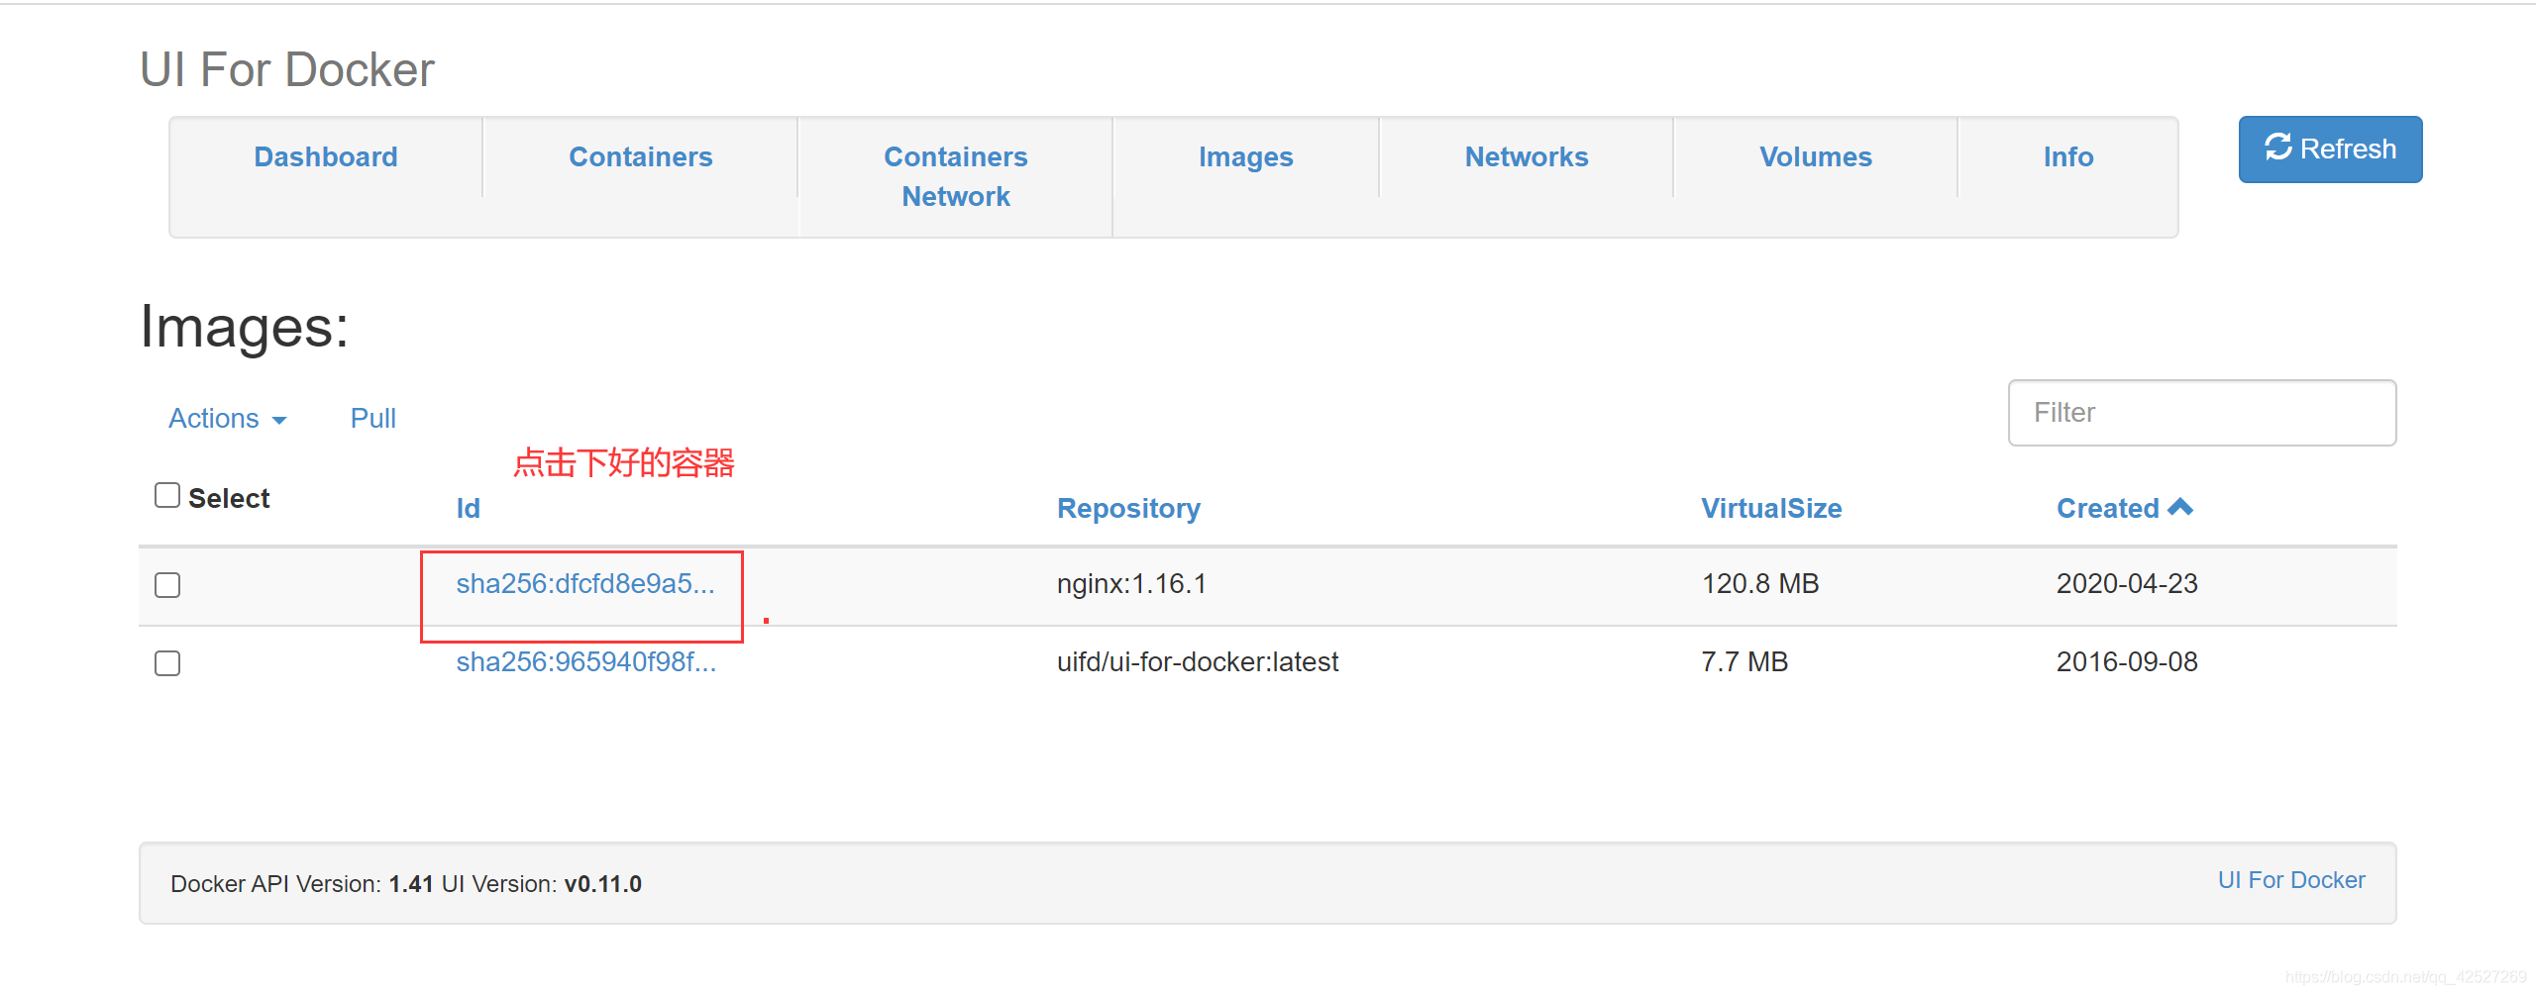The width and height of the screenshot is (2536, 995).
Task: Check the nginx:1.16.1 row checkbox
Action: click(167, 585)
